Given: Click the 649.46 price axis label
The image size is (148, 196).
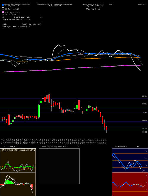Looking at the screenshot, I should click(144, 104).
